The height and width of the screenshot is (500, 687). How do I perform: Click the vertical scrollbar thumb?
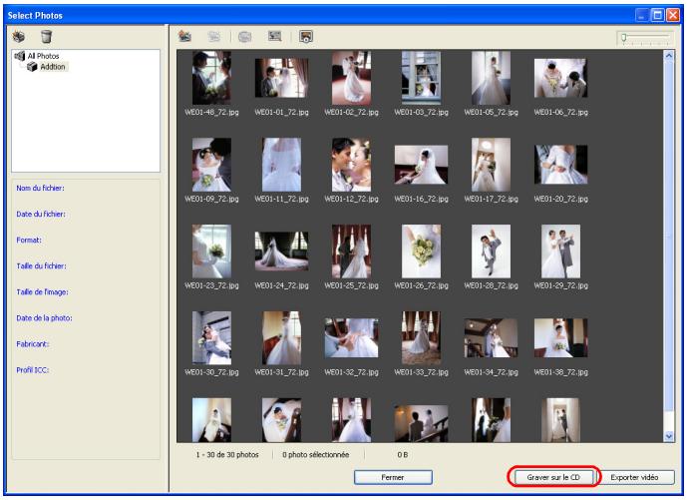point(669,236)
